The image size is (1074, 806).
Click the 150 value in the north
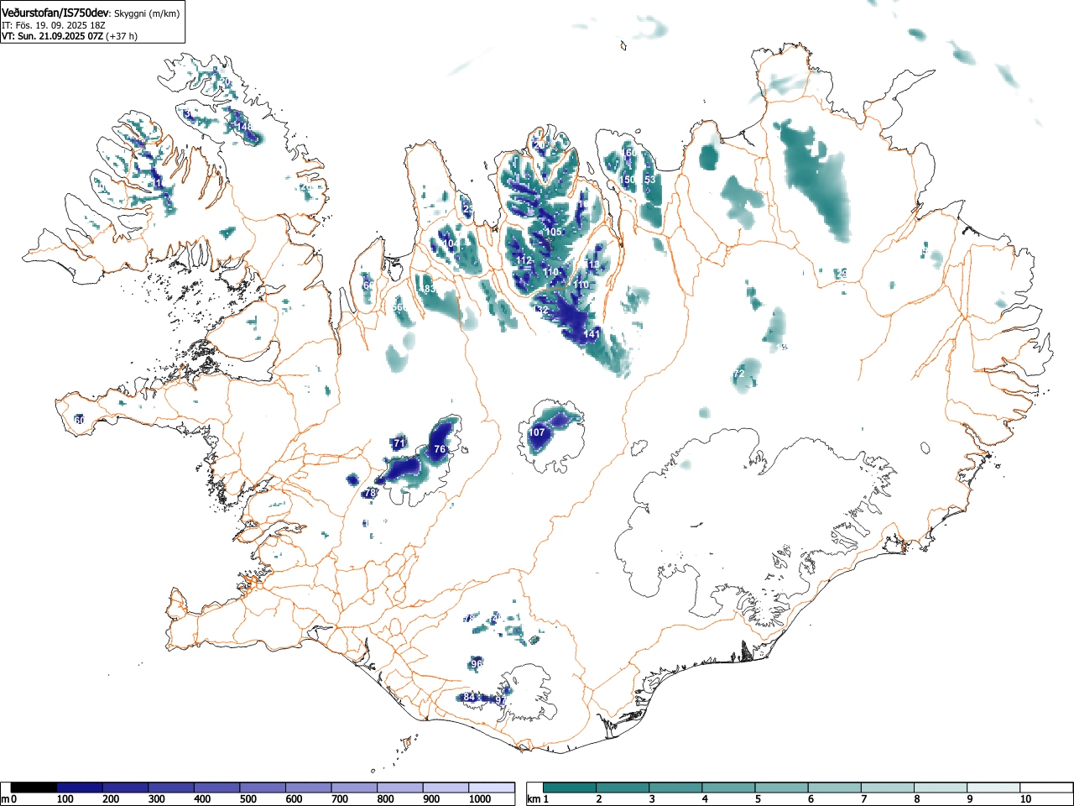[x=628, y=180]
